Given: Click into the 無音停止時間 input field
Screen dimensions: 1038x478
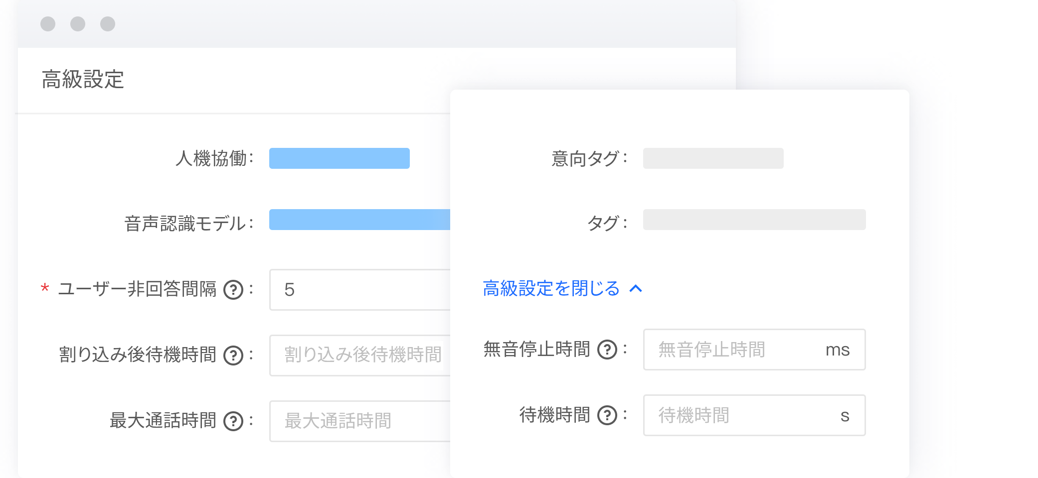Looking at the screenshot, I should coord(733,350).
